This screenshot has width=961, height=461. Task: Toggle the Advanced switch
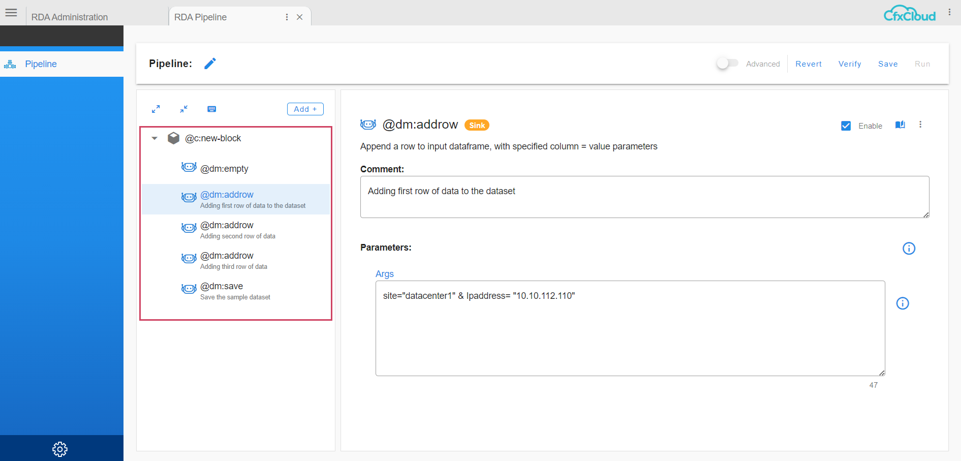727,64
